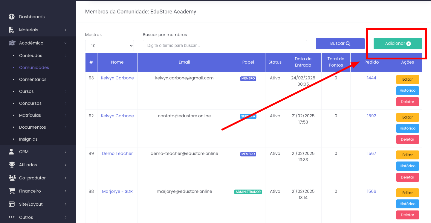Click the Financeiro shopping cart icon
This screenshot has height=223, width=431.
click(x=12, y=191)
